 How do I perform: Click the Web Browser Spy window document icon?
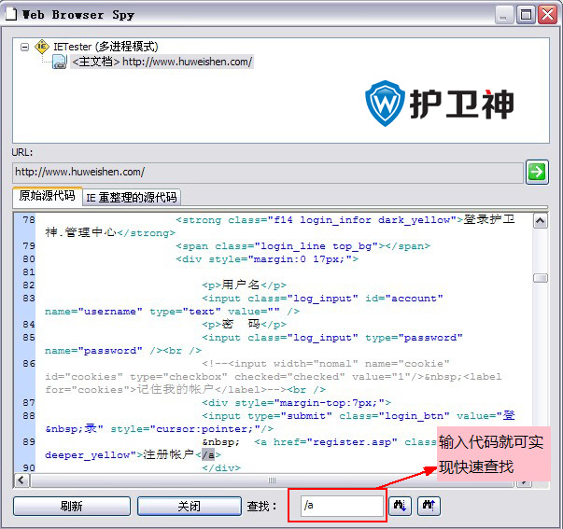pos(10,14)
